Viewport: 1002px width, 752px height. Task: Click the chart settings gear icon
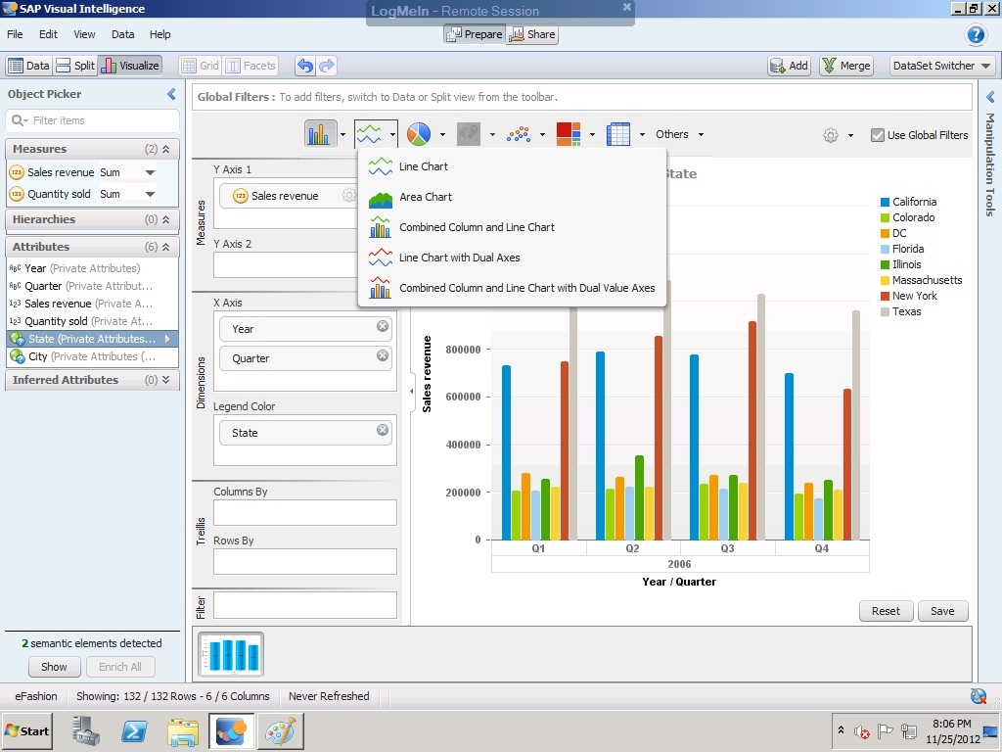[x=830, y=135]
